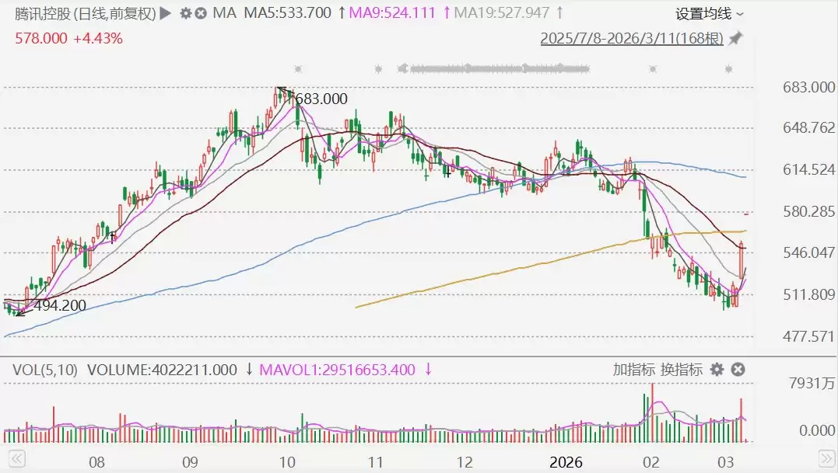Open MA indicator settings gear
Viewport: 838px width, 473px height.
coord(185,13)
